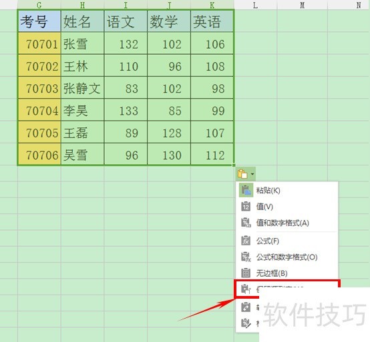The width and height of the screenshot is (370, 342).
Task: Select cell with exam number 70702
Action: (39, 65)
